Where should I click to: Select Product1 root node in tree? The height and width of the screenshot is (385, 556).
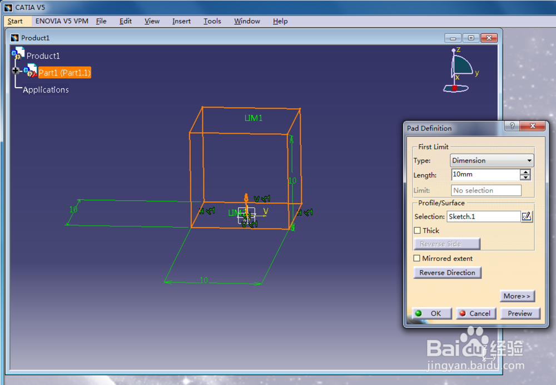click(x=43, y=55)
